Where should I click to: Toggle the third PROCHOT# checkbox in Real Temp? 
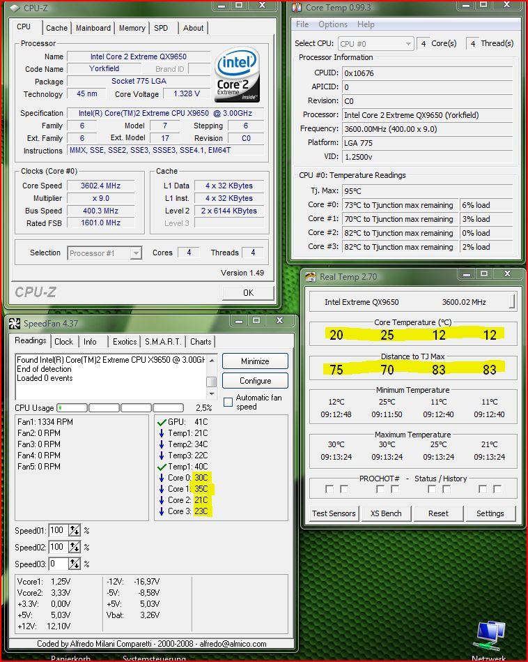click(380, 489)
